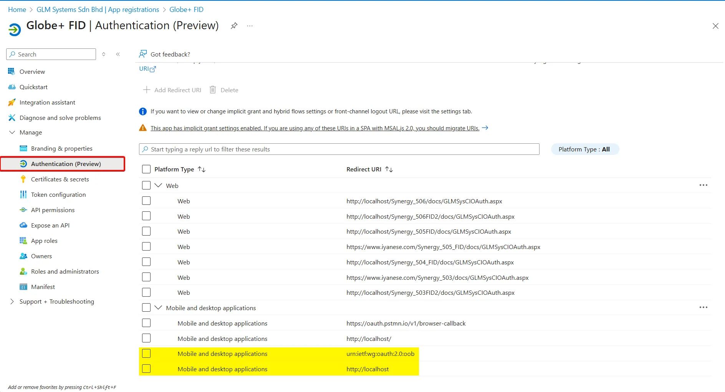Sort by Redirect URI column arrows
The width and height of the screenshot is (725, 392).
coord(389,169)
